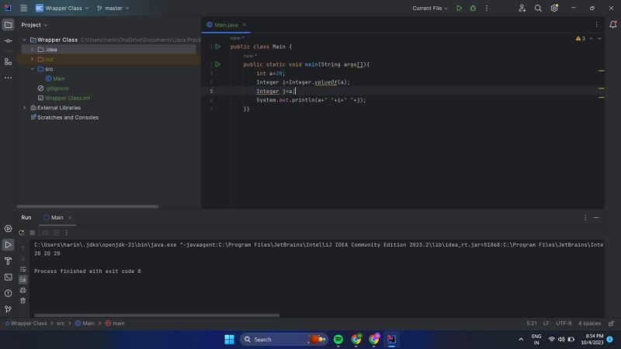Click the stop process button

33,233
